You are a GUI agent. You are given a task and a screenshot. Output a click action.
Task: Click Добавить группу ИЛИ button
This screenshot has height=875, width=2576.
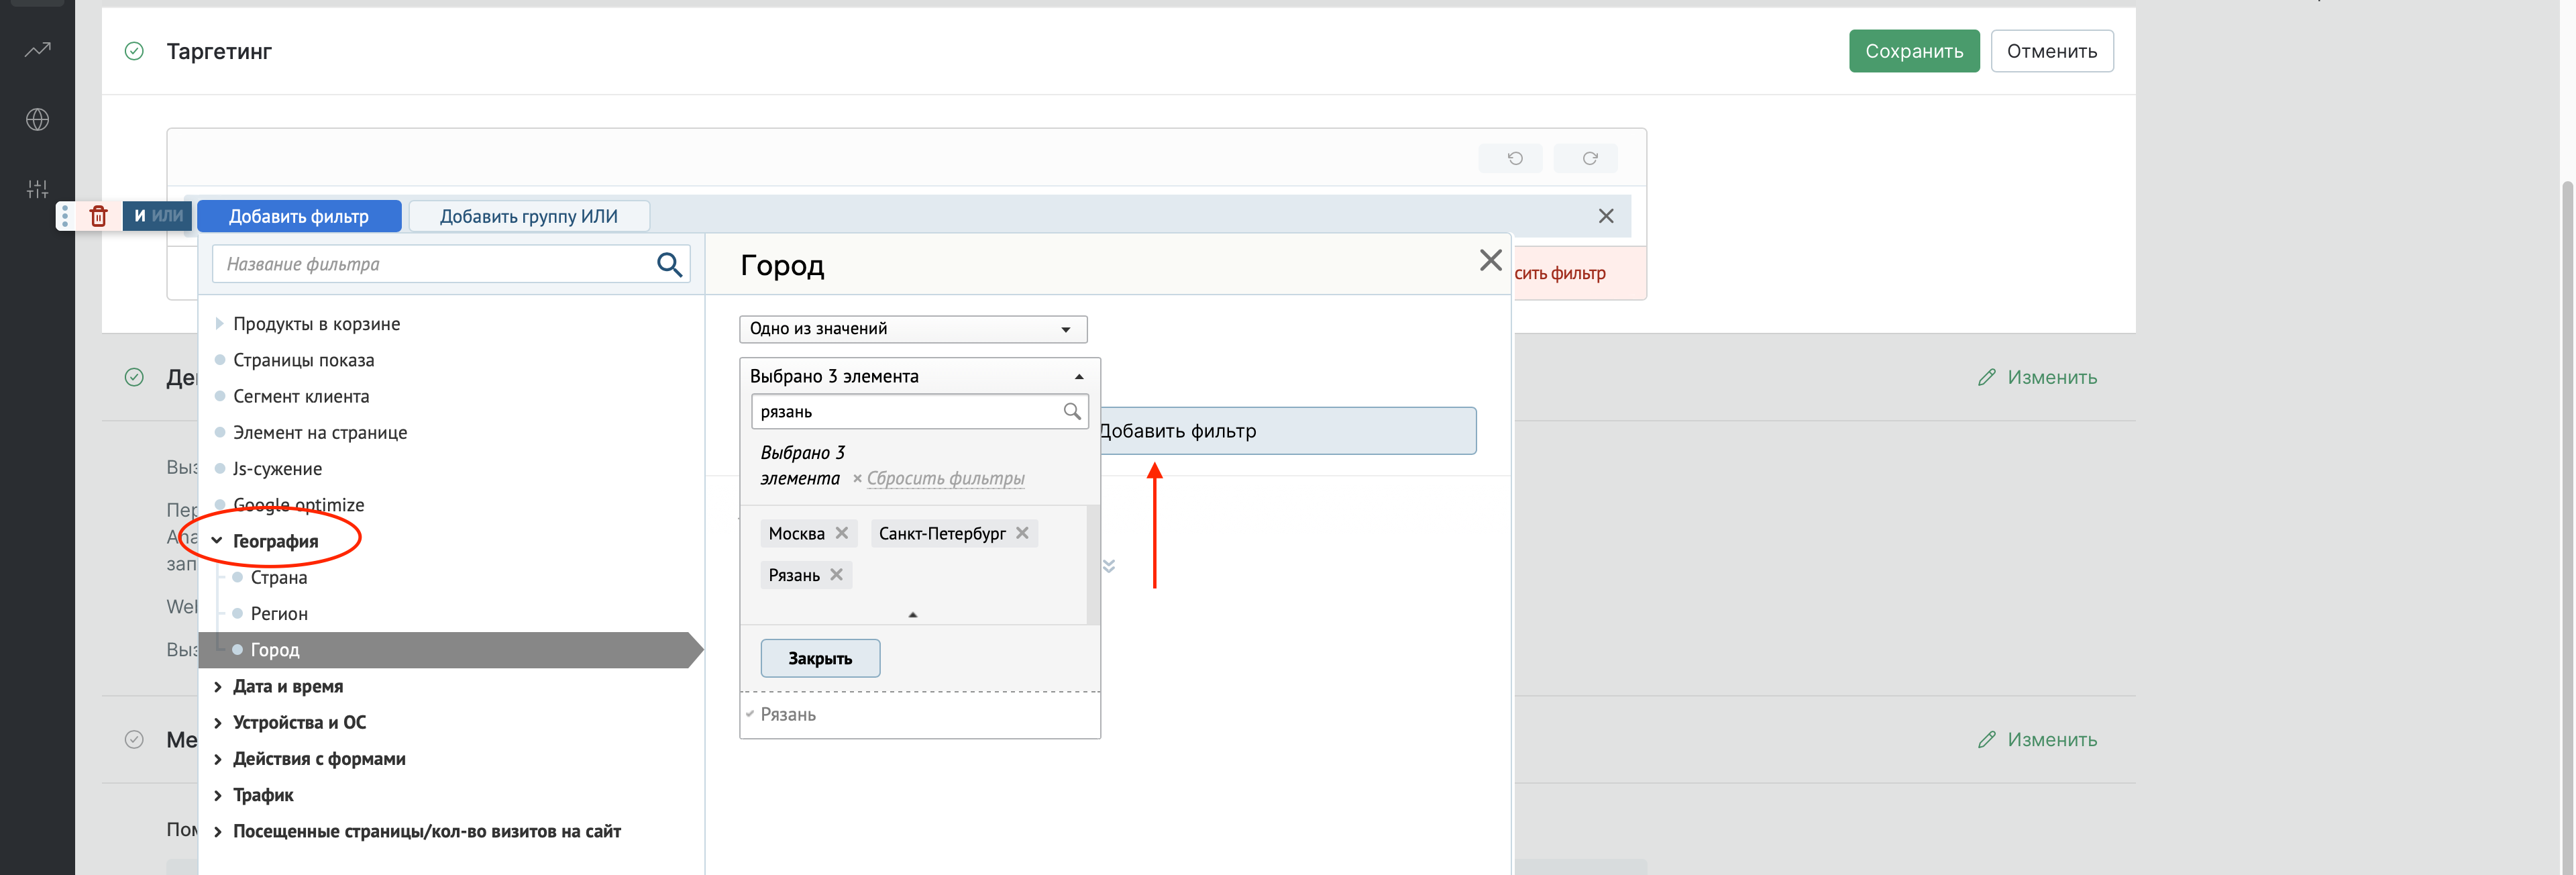(529, 216)
